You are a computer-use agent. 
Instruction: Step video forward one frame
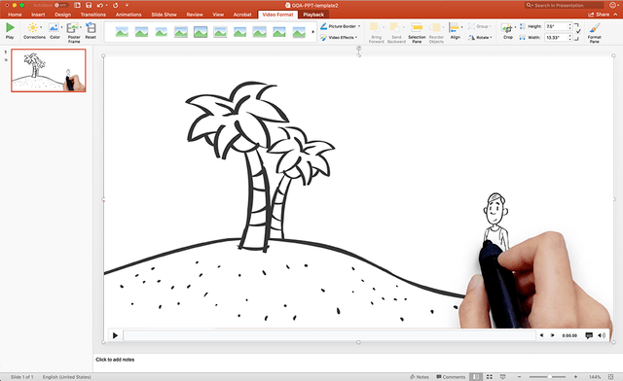pyautogui.click(x=552, y=335)
